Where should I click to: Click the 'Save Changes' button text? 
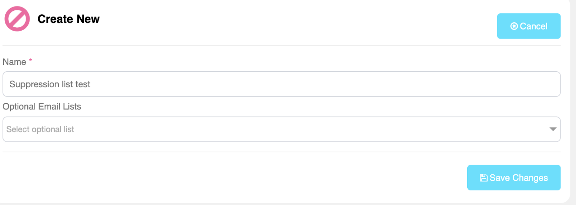[x=518, y=178]
